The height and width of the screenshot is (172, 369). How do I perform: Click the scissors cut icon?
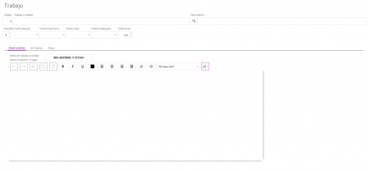point(34,67)
